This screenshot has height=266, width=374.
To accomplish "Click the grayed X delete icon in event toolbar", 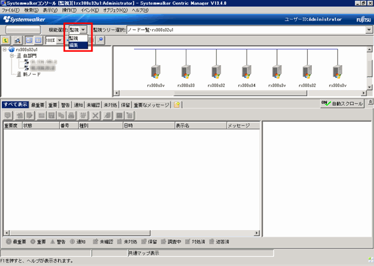I will click(x=96, y=116).
